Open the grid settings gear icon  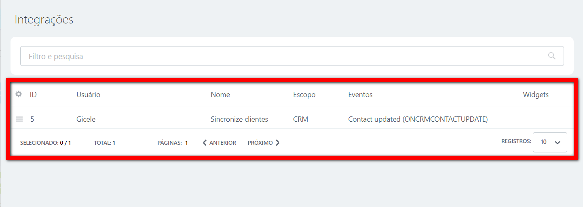tap(19, 94)
